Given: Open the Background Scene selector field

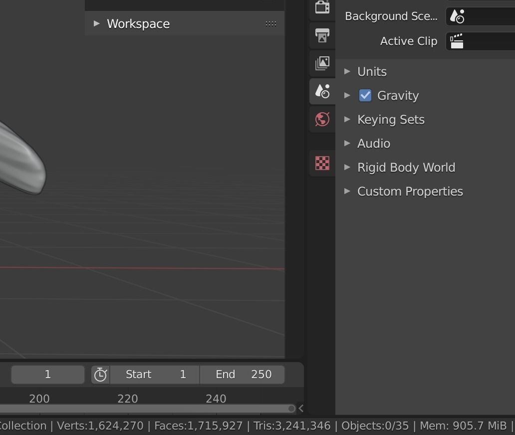Looking at the screenshot, I should (x=480, y=16).
